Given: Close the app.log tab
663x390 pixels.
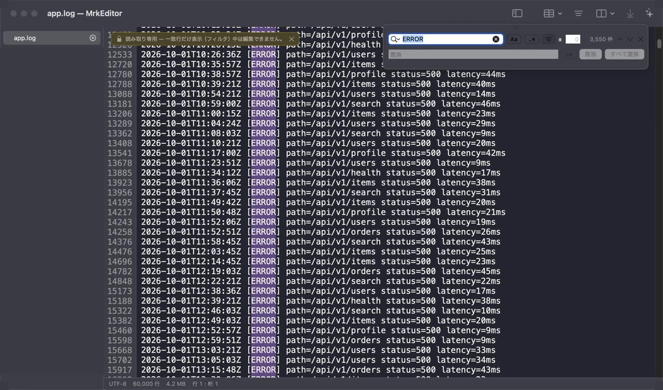Looking at the screenshot, I should (93, 38).
